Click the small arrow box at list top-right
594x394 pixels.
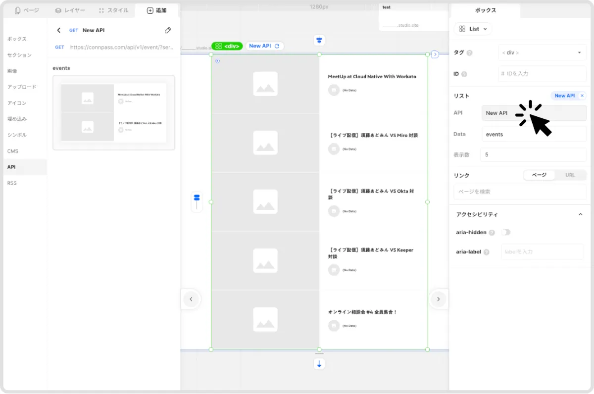435,54
